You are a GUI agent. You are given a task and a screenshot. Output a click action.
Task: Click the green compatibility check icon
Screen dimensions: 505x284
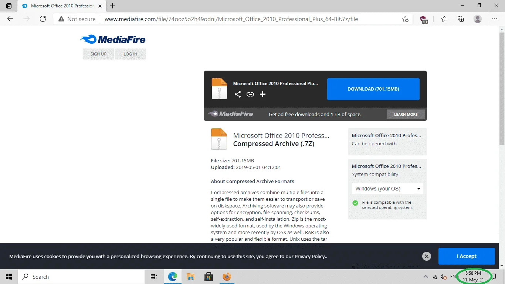[355, 203]
